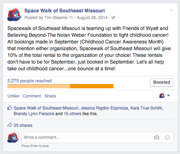
Task: Attach a photo using the camera icon
Action: 156,137
